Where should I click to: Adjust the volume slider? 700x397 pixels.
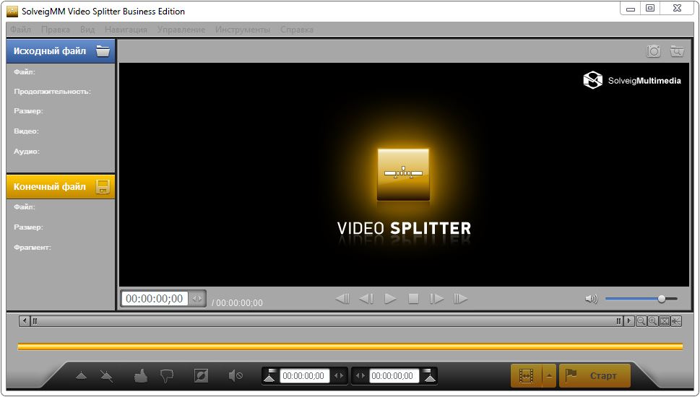tap(641, 299)
